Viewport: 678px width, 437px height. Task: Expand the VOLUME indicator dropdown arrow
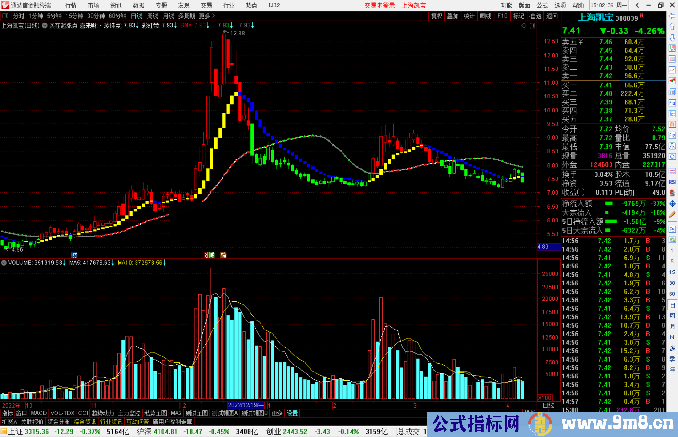(x=4, y=263)
